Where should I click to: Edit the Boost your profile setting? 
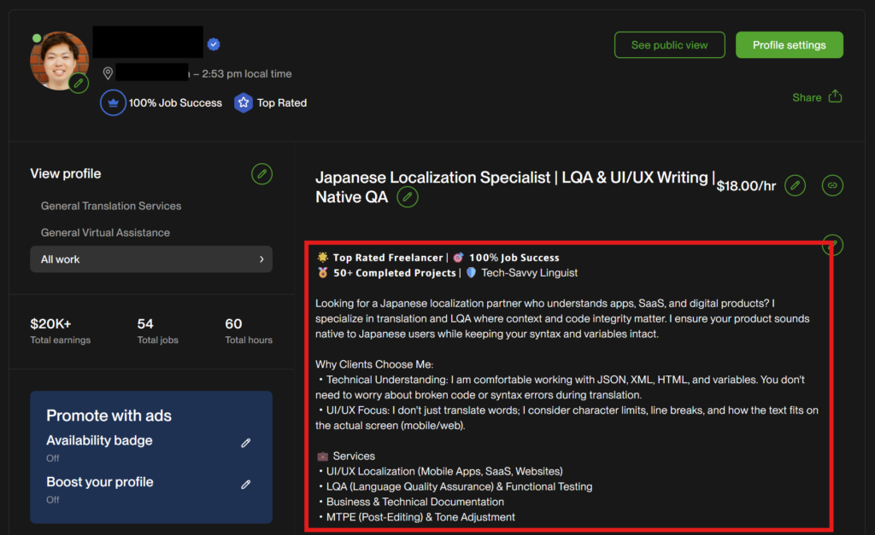(x=246, y=484)
